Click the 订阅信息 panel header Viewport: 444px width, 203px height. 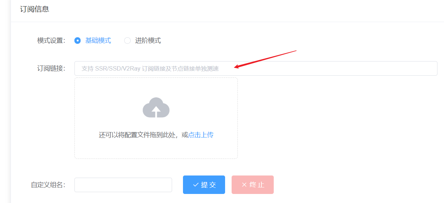pos(34,9)
